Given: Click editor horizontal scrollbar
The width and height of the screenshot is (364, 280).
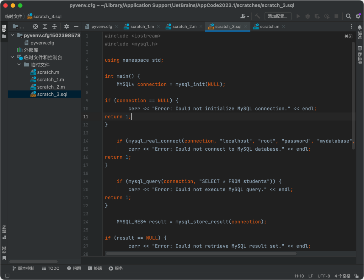Looking at the screenshot, I should [201, 254].
